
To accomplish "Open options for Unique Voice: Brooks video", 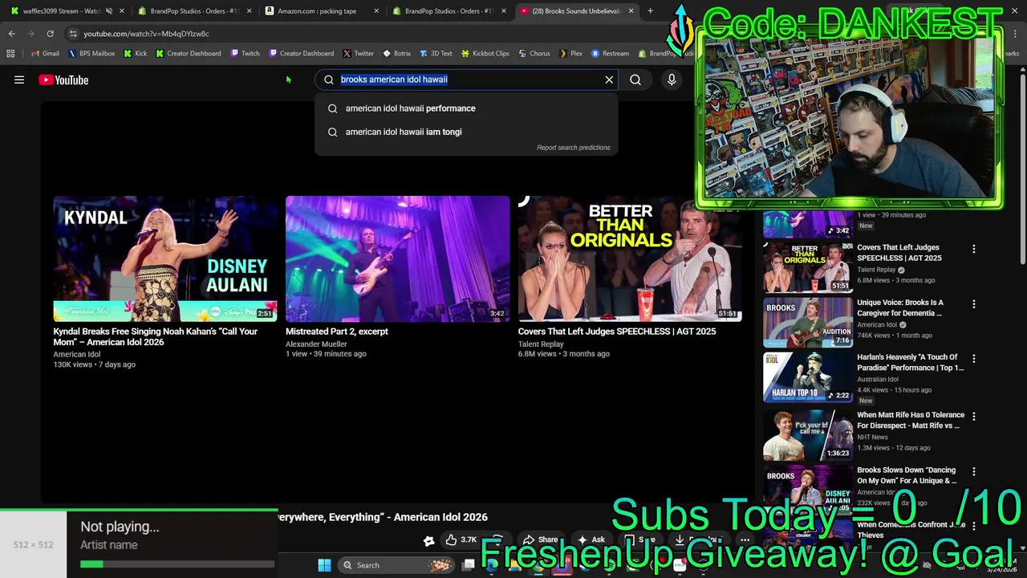I will point(974,304).
